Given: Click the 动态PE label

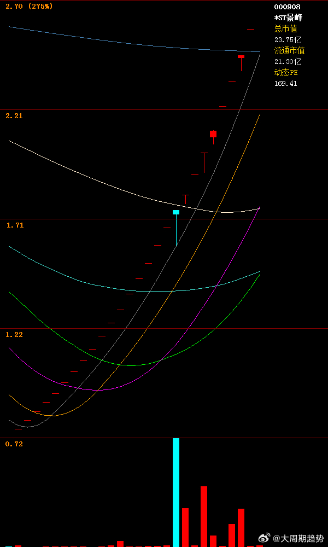Looking at the screenshot, I should coord(286,73).
